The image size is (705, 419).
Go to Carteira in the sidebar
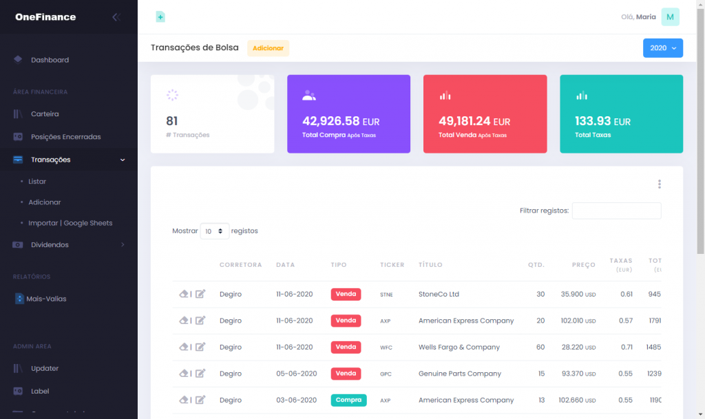45,114
